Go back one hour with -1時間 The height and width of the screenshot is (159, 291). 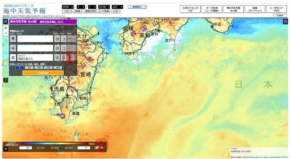(77, 11)
